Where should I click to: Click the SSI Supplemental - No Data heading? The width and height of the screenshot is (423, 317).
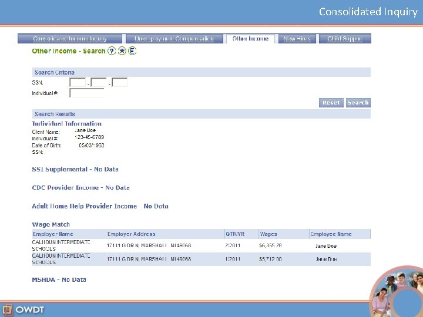75,169
